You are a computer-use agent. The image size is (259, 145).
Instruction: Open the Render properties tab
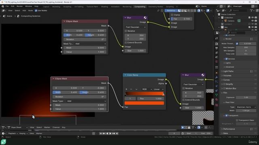(217, 44)
